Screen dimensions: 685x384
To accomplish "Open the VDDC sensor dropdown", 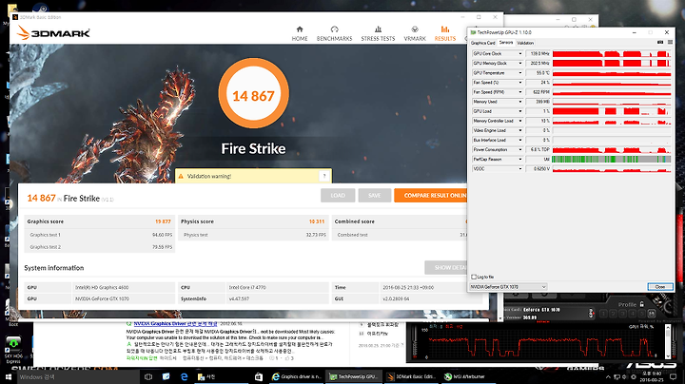I will tap(519, 169).
